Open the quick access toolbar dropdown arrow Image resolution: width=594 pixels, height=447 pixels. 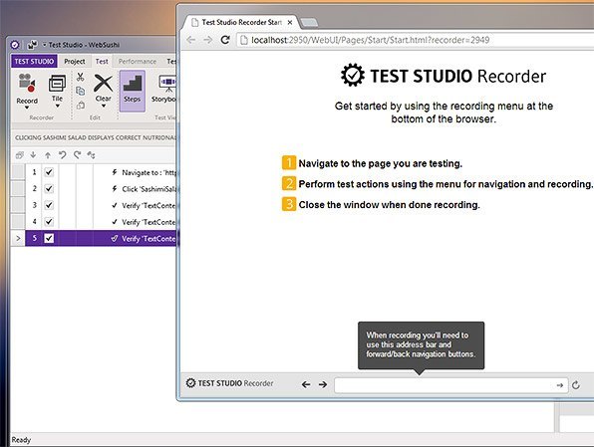pos(44,45)
